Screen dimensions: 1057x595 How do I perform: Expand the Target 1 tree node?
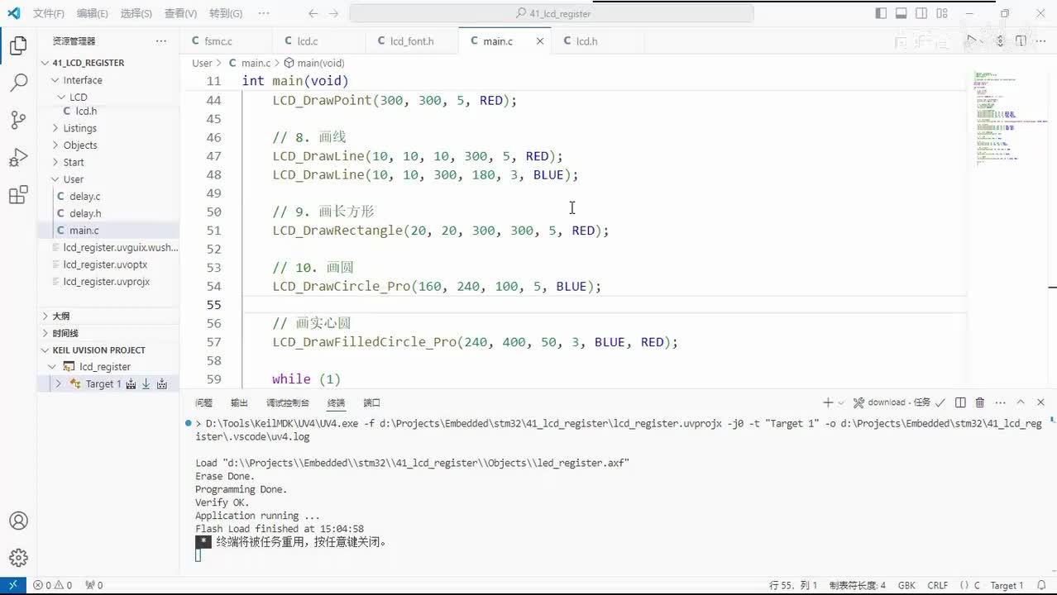click(x=58, y=383)
